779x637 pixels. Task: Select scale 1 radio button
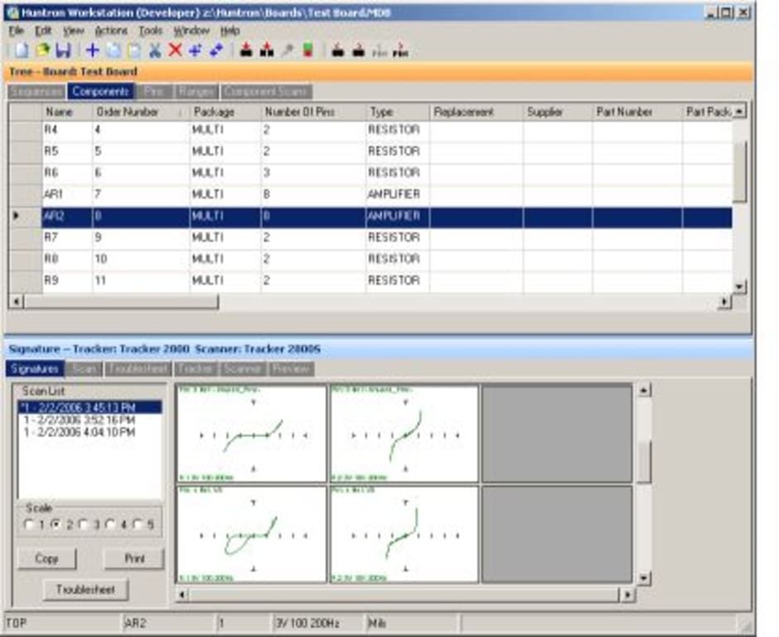[x=29, y=525]
